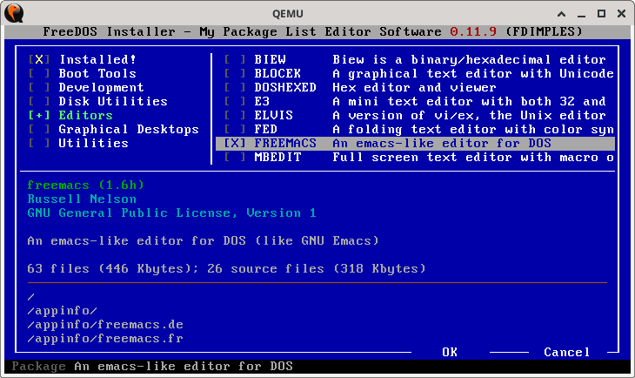Select the FREEMACS package name
635x378 pixels.
coord(285,143)
